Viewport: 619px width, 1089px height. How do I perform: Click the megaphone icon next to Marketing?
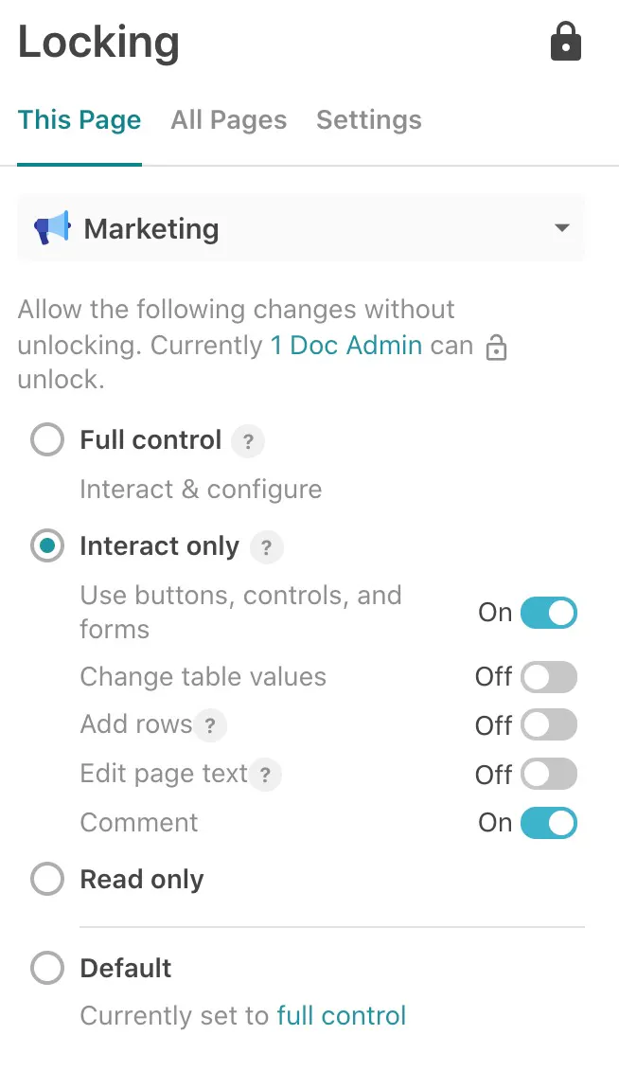52,228
